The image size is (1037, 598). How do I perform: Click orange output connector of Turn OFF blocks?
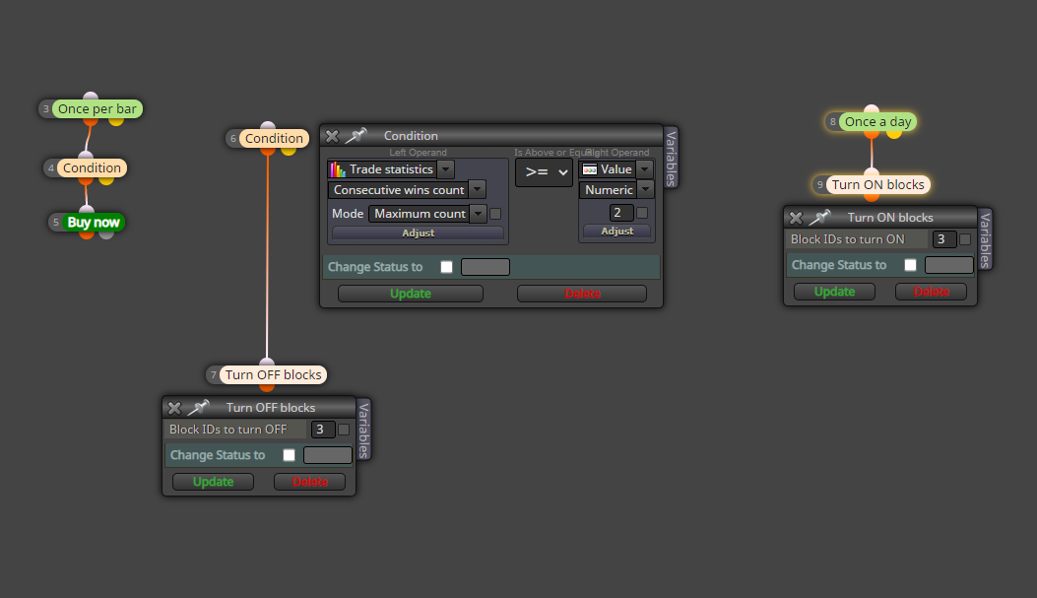click(267, 386)
